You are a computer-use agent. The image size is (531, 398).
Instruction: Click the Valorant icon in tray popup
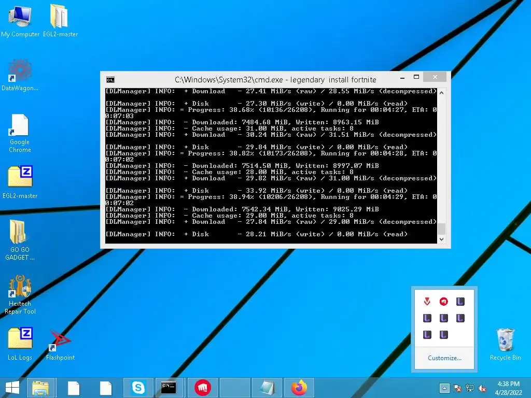pyautogui.click(x=427, y=301)
